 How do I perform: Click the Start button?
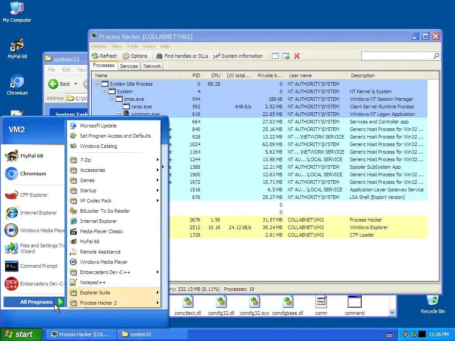pos(21,334)
